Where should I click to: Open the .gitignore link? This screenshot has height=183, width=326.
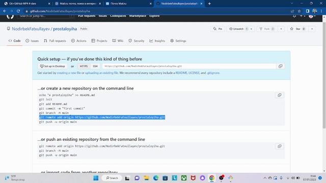tap(213, 73)
